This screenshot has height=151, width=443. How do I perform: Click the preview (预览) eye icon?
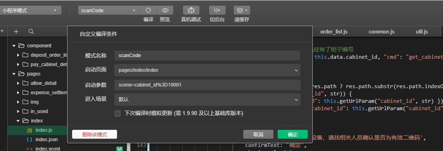click(165, 11)
